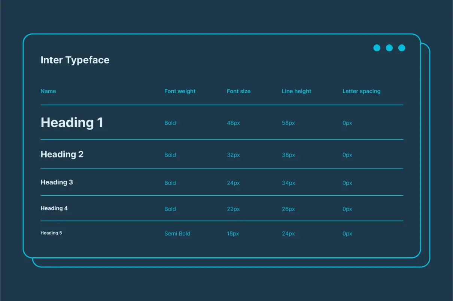Select "Bold" in the Heading 2 row

[x=170, y=155]
